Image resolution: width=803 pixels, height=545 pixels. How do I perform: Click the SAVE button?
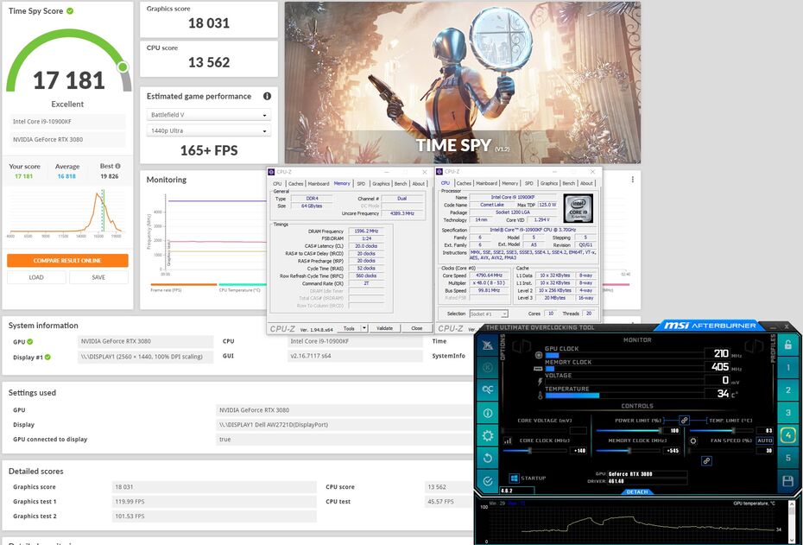point(98,277)
